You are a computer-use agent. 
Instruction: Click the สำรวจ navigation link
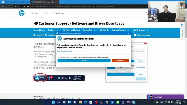coord(35,13)
